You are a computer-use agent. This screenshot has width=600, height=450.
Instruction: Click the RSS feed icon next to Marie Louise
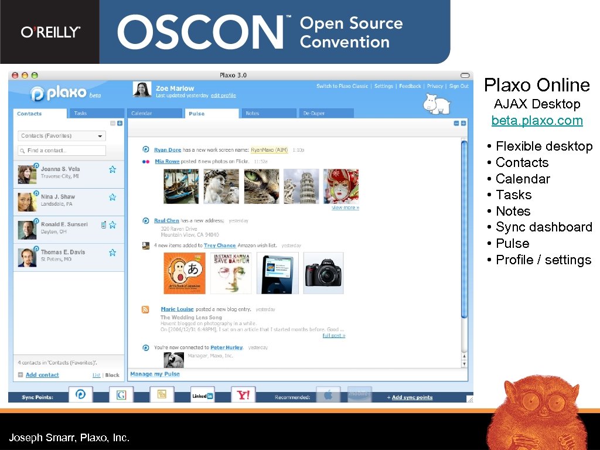click(145, 309)
